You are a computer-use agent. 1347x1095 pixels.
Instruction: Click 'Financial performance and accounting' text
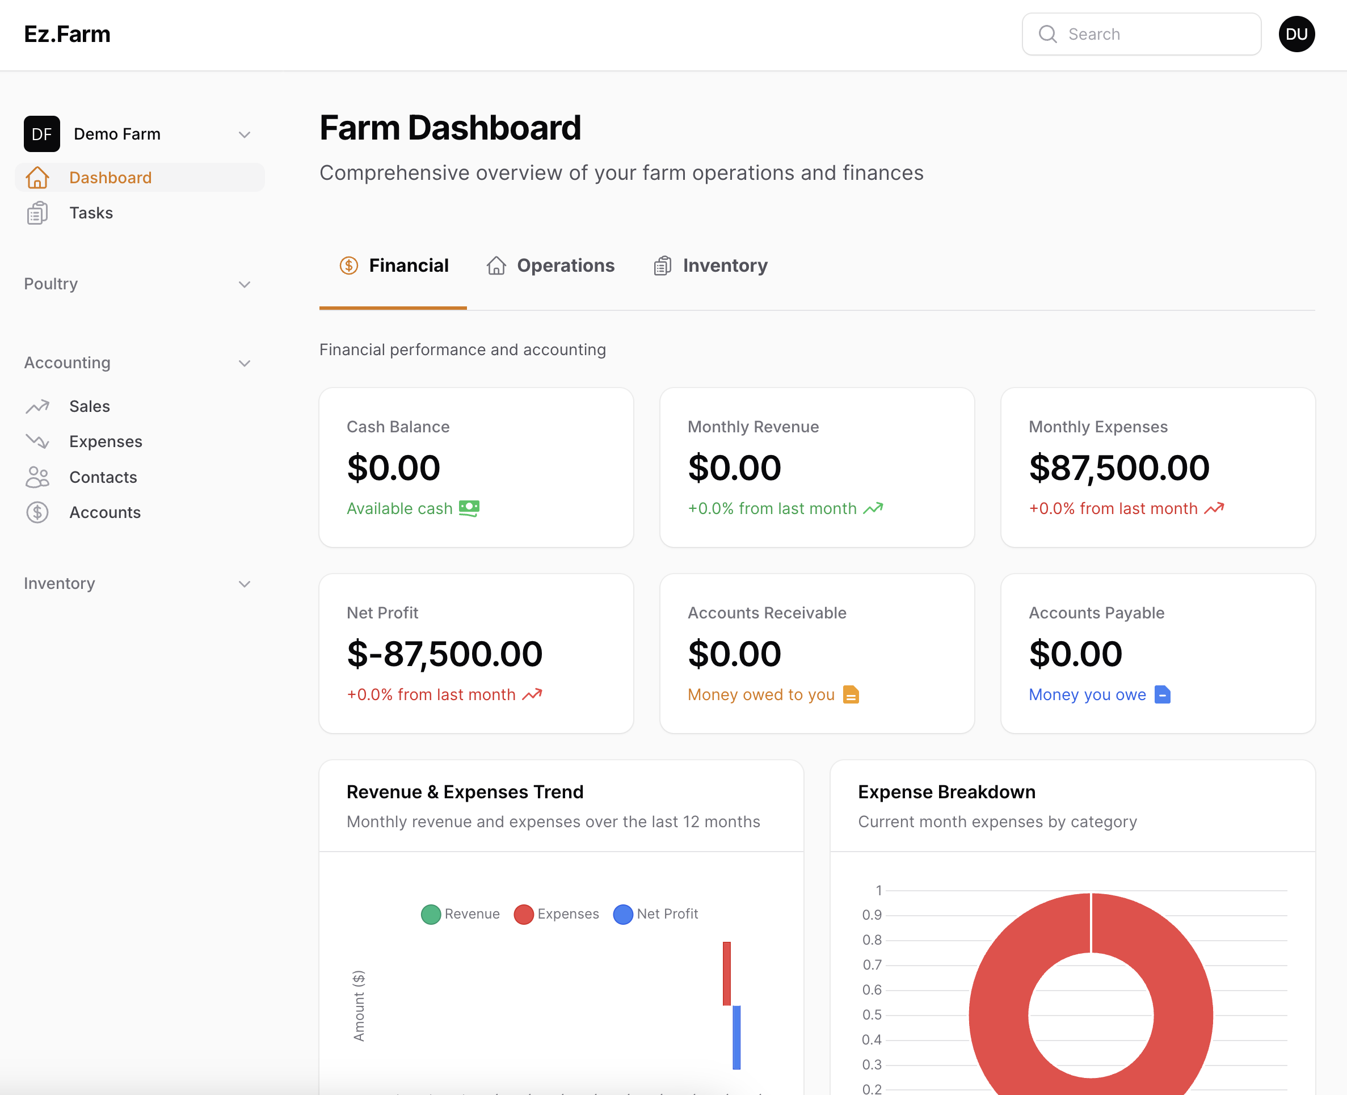(462, 349)
